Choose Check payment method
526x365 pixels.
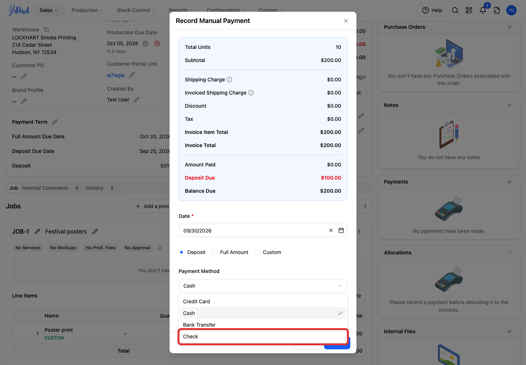point(263,337)
